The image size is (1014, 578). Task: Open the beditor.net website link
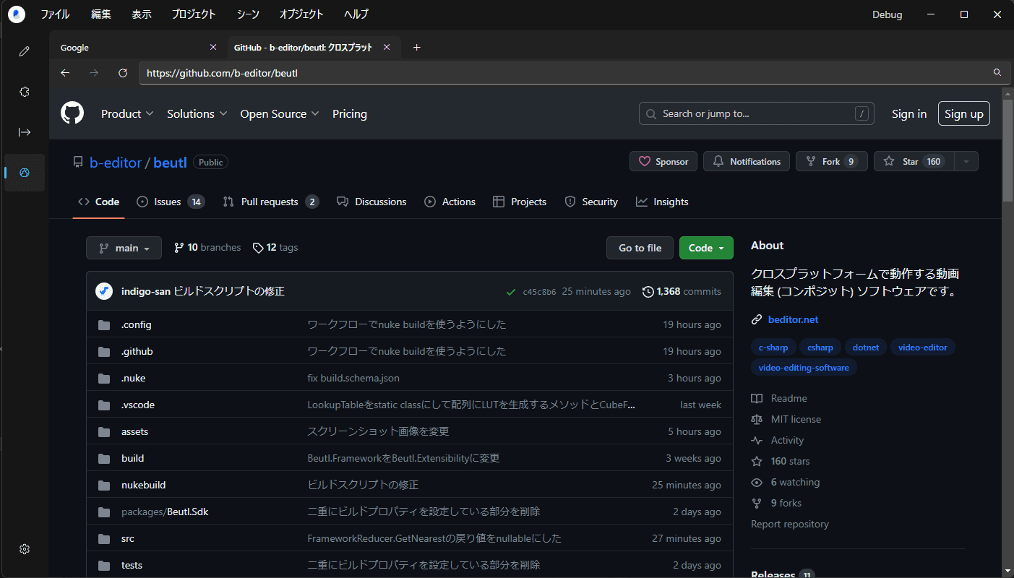[x=793, y=319]
